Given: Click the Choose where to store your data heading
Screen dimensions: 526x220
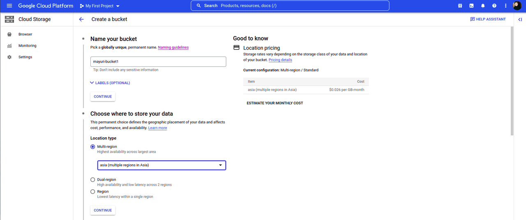Looking at the screenshot, I should point(131,113).
